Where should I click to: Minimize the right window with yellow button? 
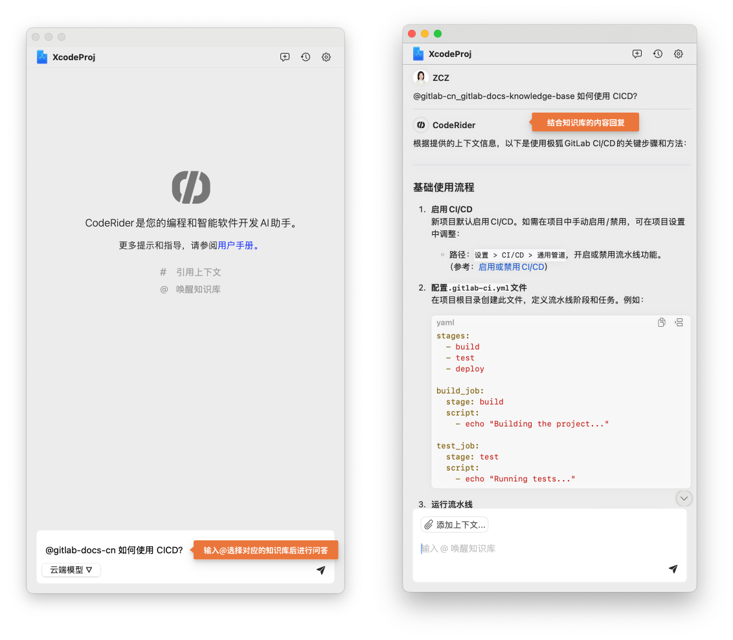[x=425, y=34]
